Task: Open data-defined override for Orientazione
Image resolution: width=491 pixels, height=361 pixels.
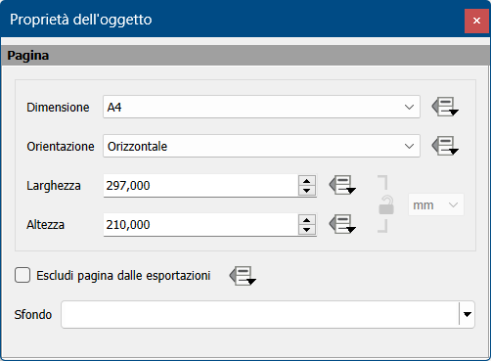Action: (445, 146)
